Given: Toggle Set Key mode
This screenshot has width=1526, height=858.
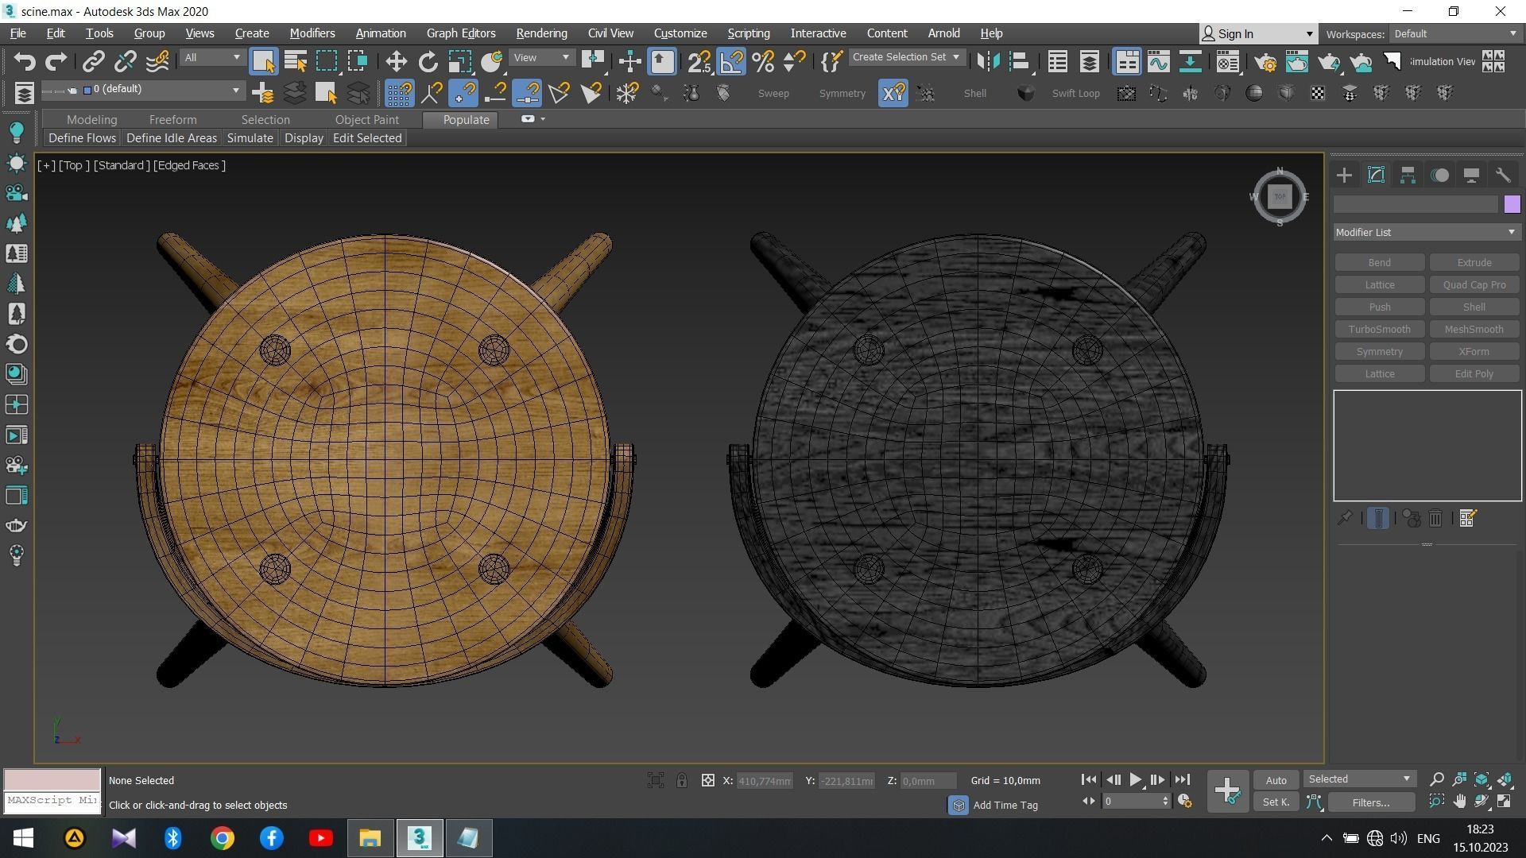Looking at the screenshot, I should click(1276, 802).
